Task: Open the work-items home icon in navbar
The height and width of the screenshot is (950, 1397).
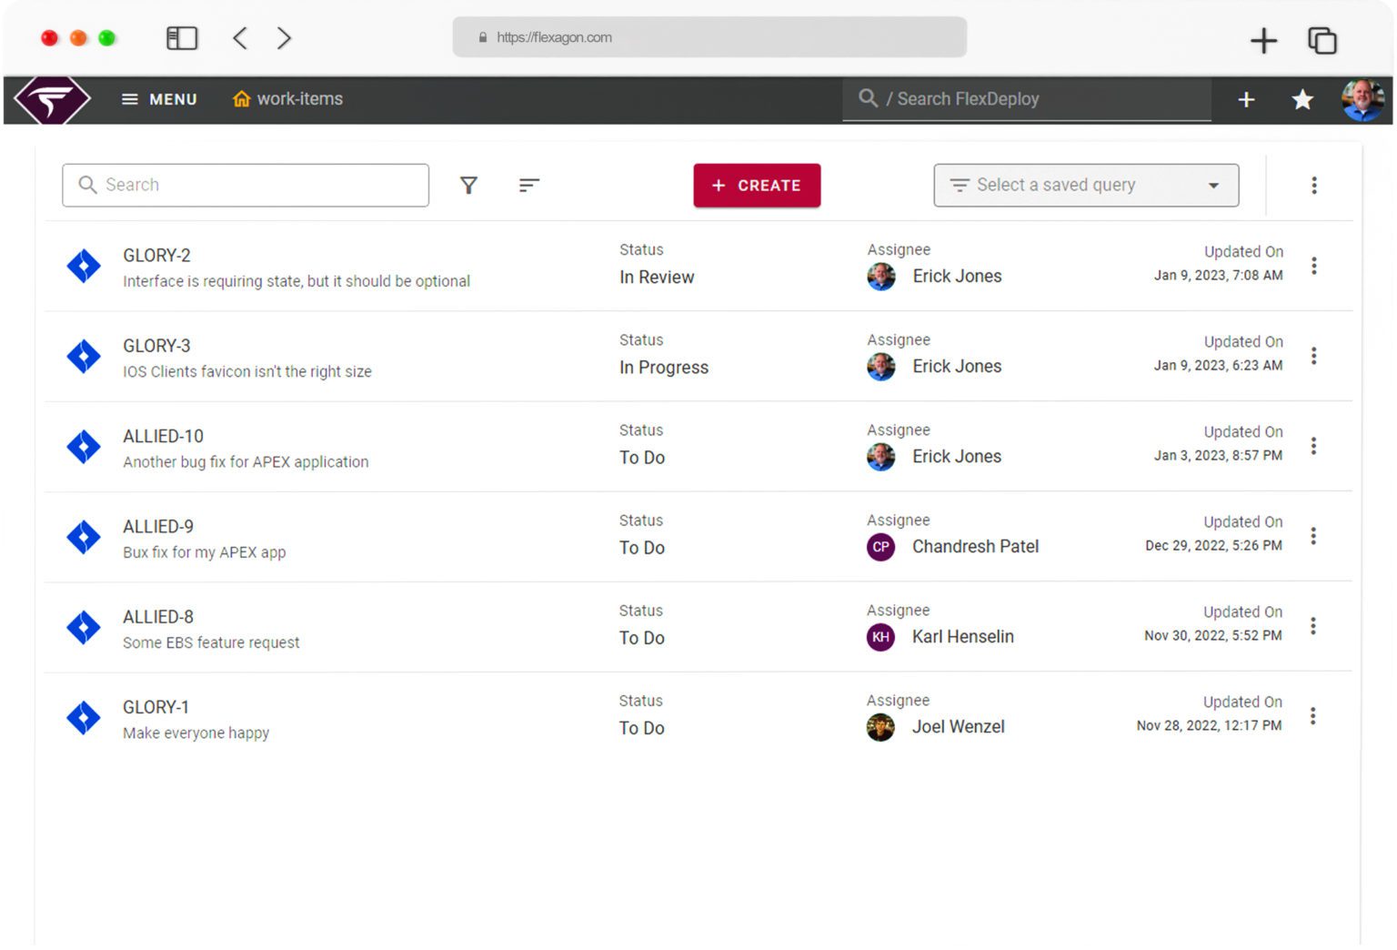Action: (241, 98)
